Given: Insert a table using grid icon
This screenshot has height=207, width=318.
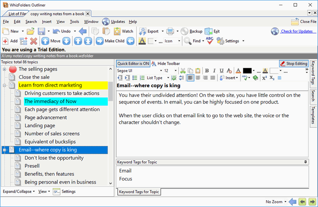Looking at the screenshot, I should coord(279,78).
